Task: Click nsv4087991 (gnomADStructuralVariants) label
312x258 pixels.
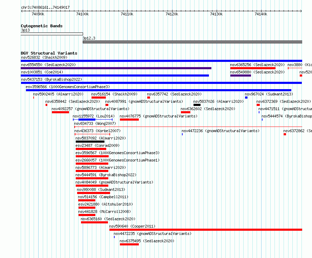Action: click(x=144, y=101)
